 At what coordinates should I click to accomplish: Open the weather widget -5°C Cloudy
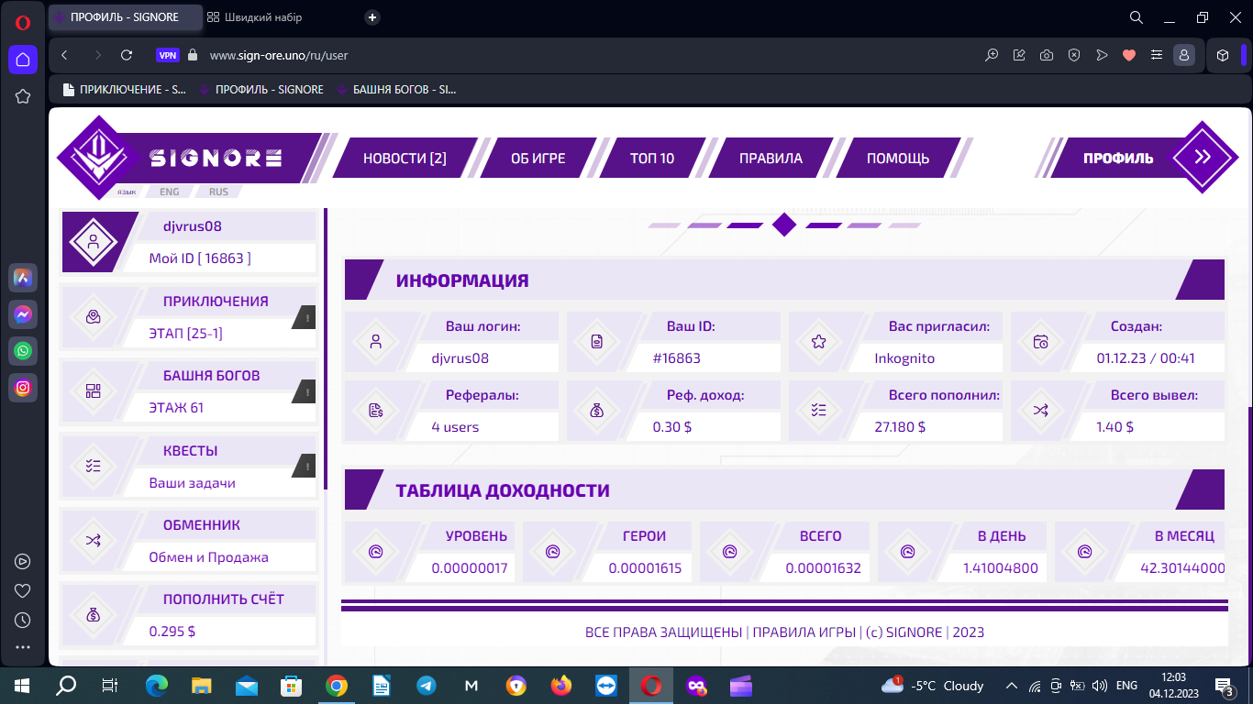point(932,686)
